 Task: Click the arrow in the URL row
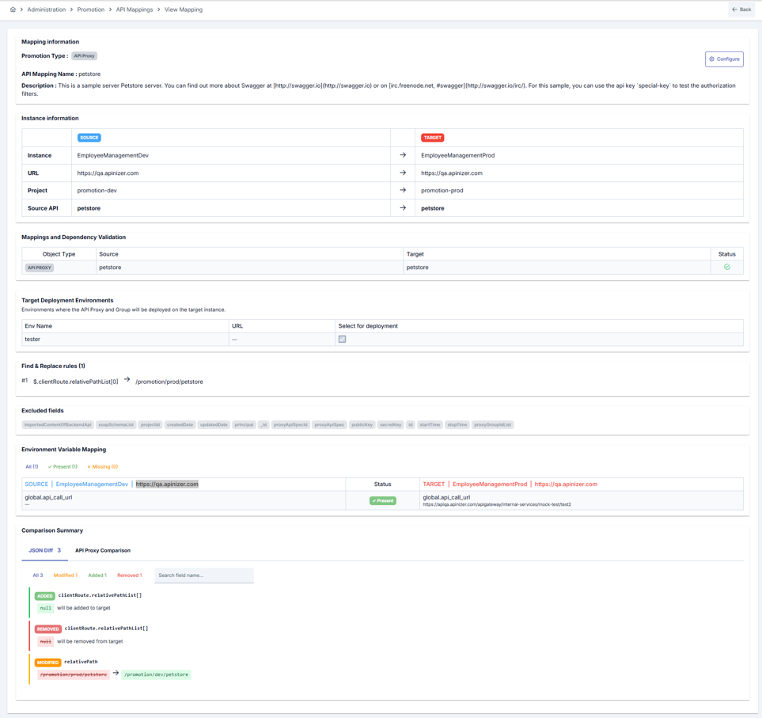403,173
